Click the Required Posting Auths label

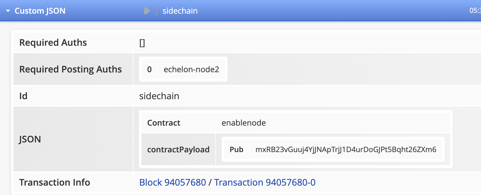pos(70,69)
